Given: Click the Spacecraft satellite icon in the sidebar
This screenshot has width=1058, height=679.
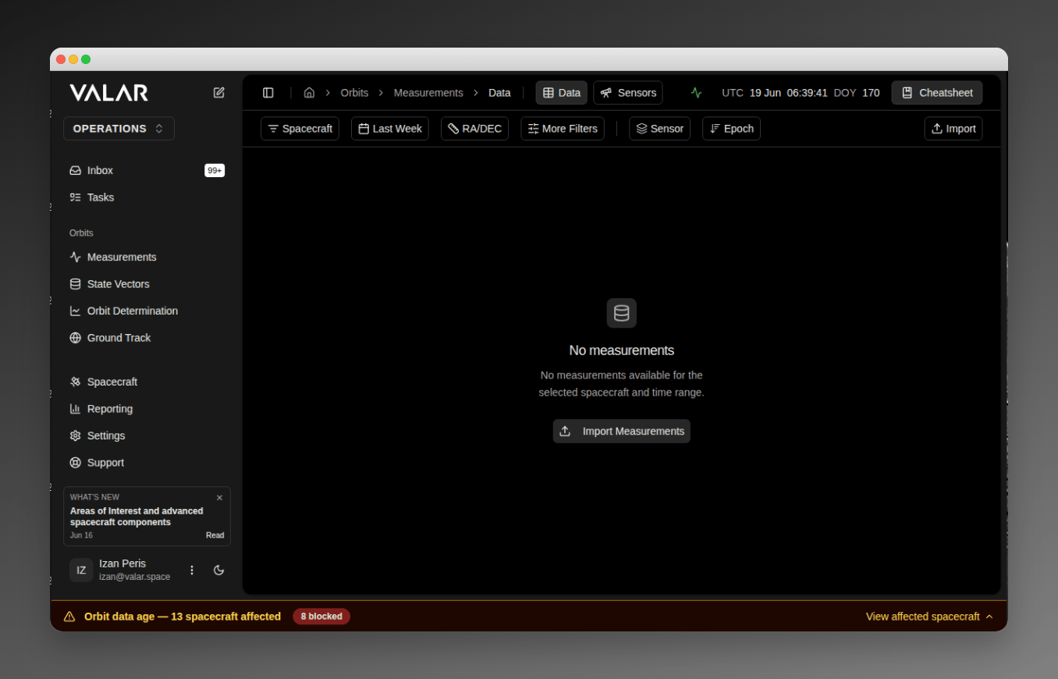Looking at the screenshot, I should [76, 382].
